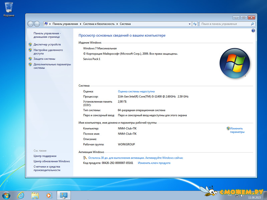Image resolution: width=267 pixels, height=200 pixels.
Task: Open Центр обновления Windows link
Action: click(x=52, y=161)
